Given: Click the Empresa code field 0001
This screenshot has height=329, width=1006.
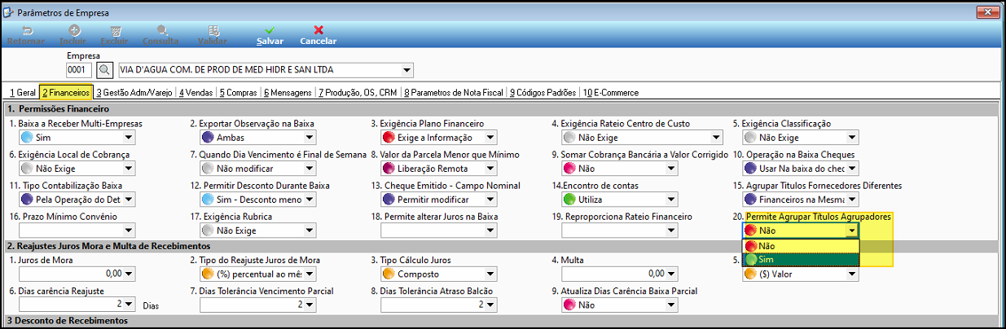Looking at the screenshot, I should click(81, 69).
